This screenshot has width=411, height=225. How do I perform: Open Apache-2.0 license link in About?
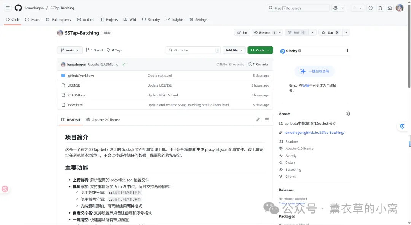tap(299, 148)
